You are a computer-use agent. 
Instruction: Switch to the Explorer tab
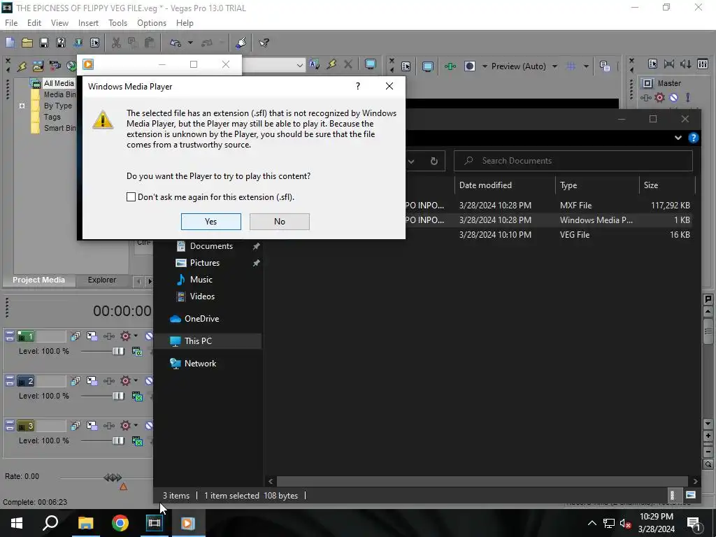102,280
